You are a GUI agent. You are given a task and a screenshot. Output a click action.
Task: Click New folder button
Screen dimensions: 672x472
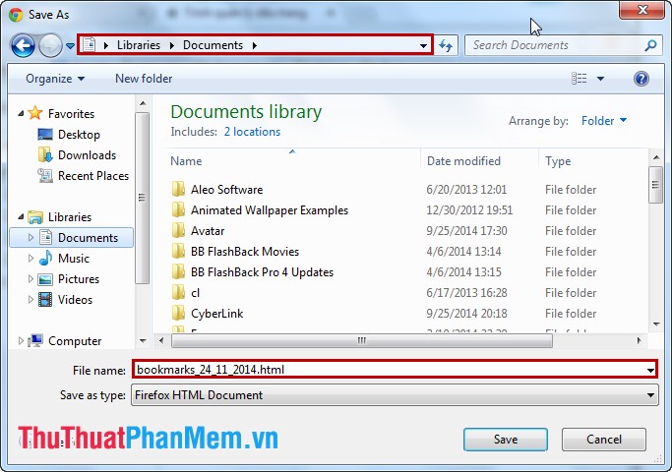pos(144,79)
